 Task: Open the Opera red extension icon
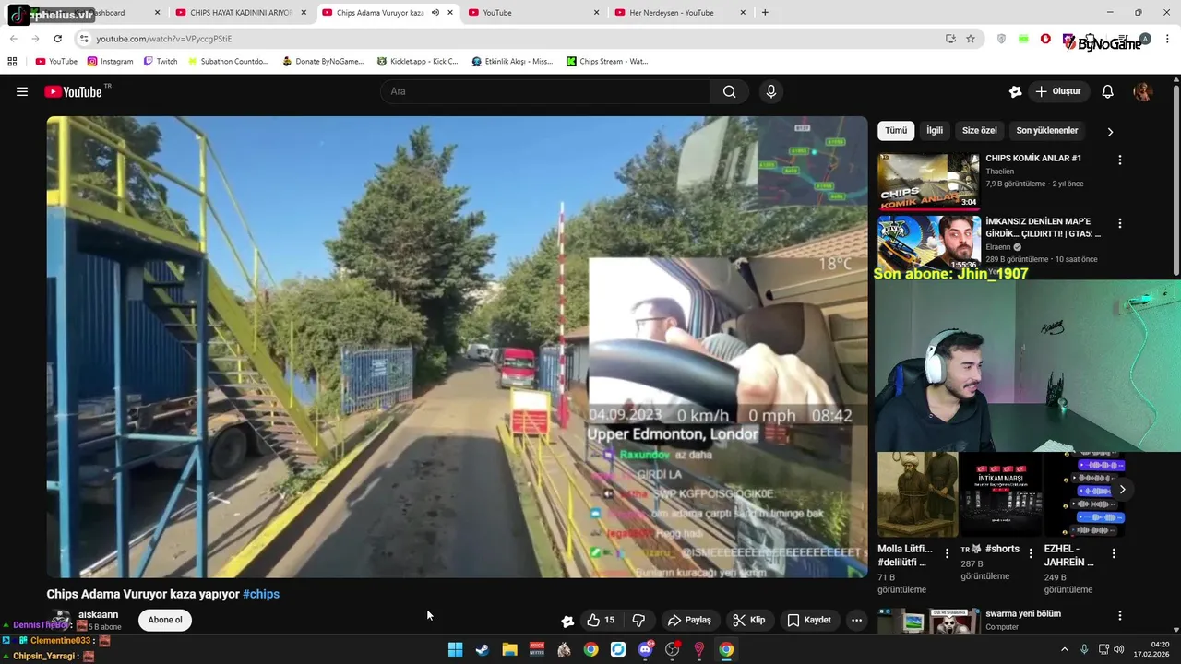[1045, 39]
